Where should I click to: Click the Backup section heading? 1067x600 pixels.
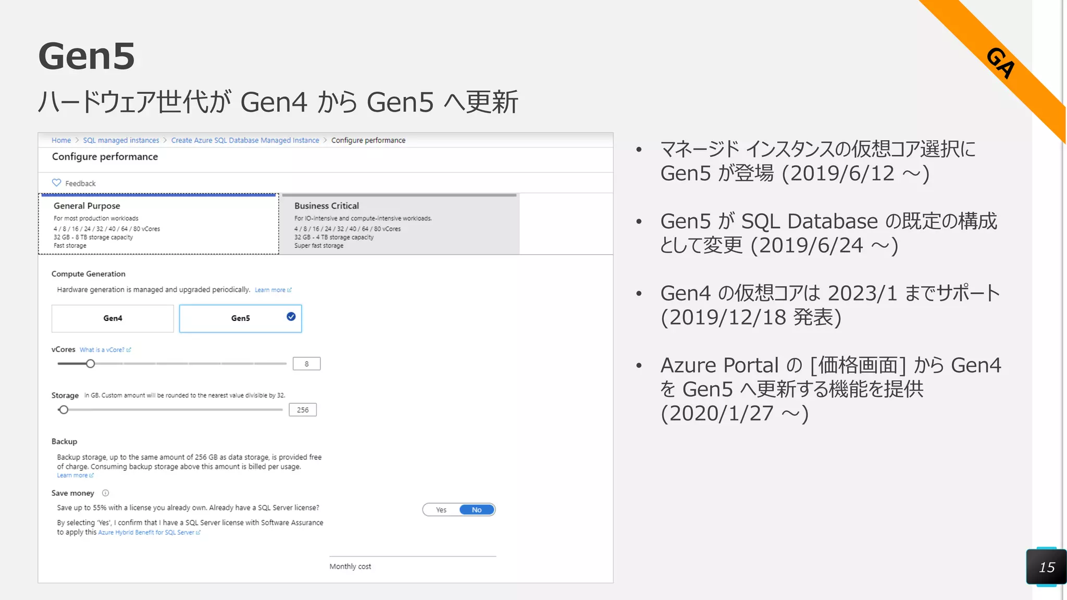[64, 442]
